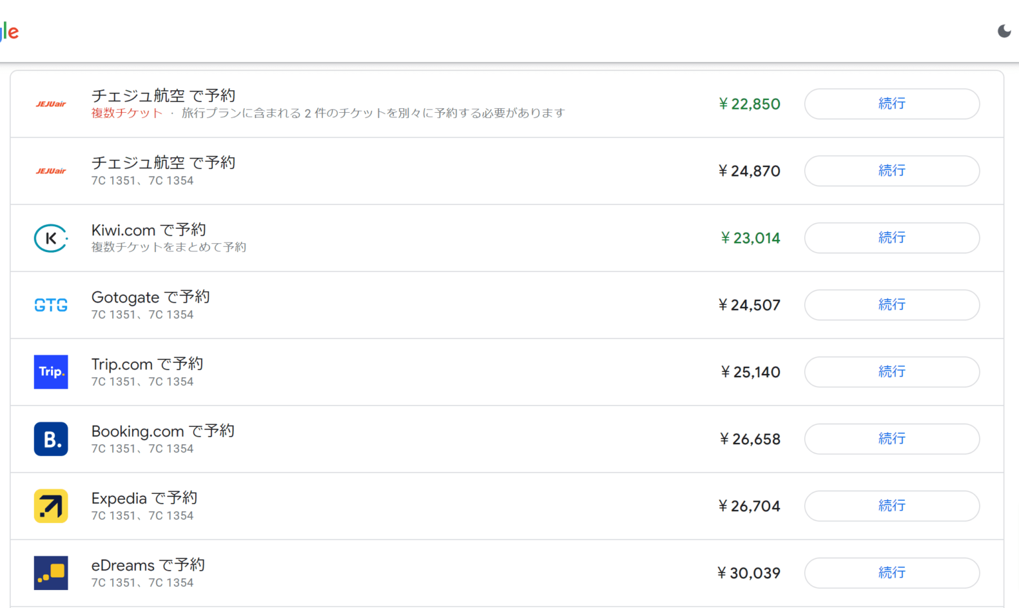Toggle dark mode moon icon
Screen dimensions: 1019x608
pyautogui.click(x=1004, y=31)
